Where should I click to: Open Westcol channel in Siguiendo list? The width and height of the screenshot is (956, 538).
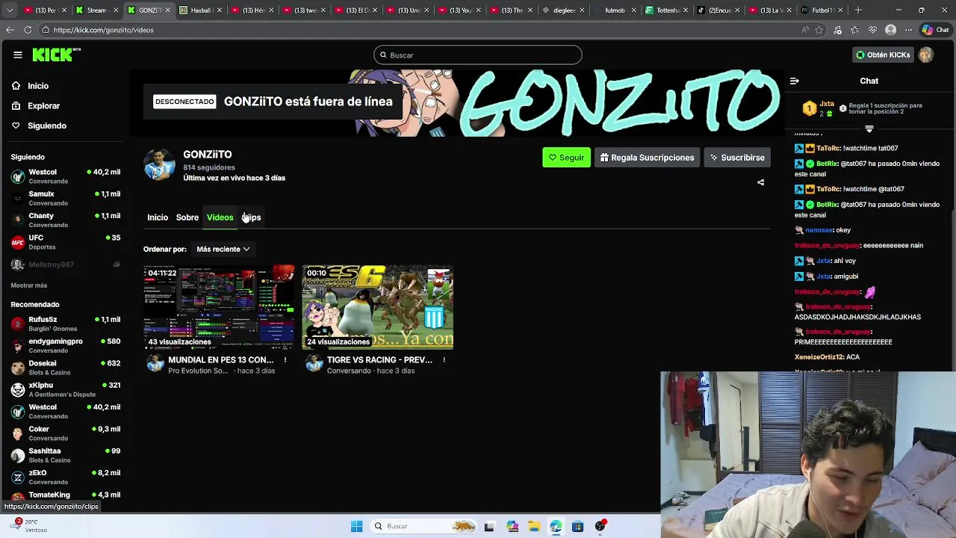point(65,176)
